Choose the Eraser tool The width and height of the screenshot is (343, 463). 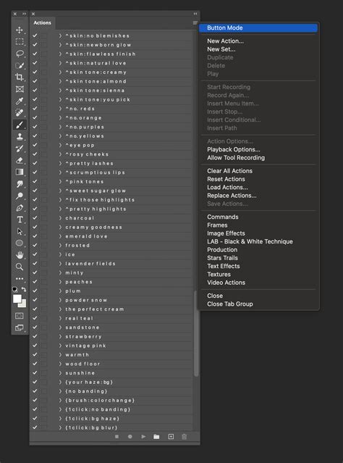click(20, 160)
